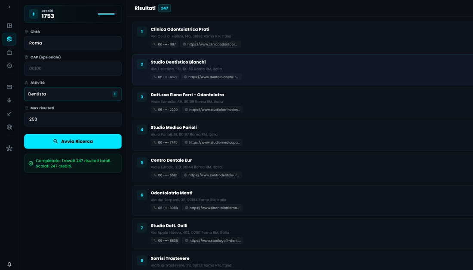Open the briefcase icon in sidebar
473x270 pixels.
tap(9, 52)
